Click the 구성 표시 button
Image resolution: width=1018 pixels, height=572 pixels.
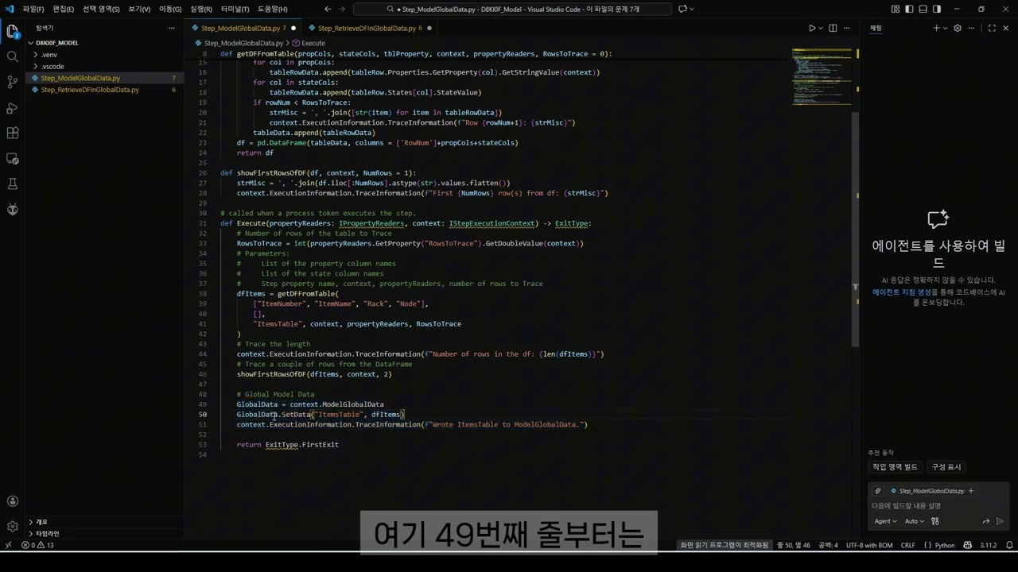[946, 467]
